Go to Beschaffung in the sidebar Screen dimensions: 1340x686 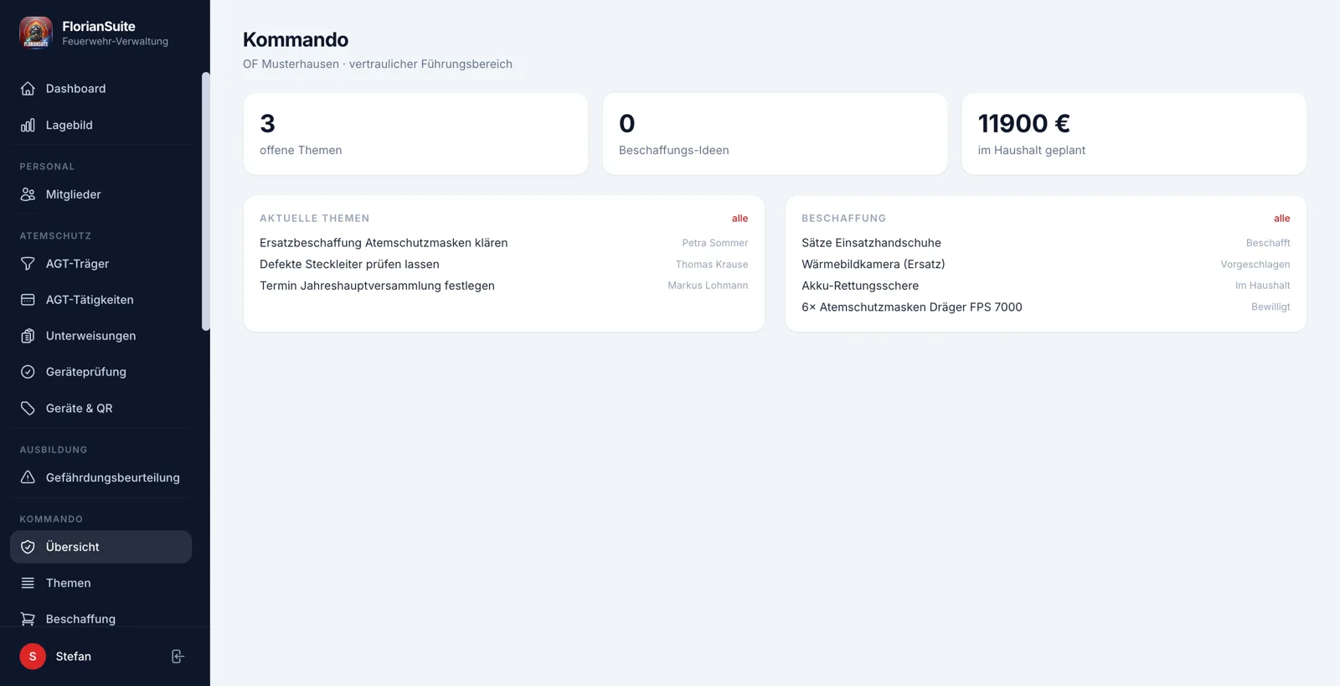pyautogui.click(x=100, y=619)
